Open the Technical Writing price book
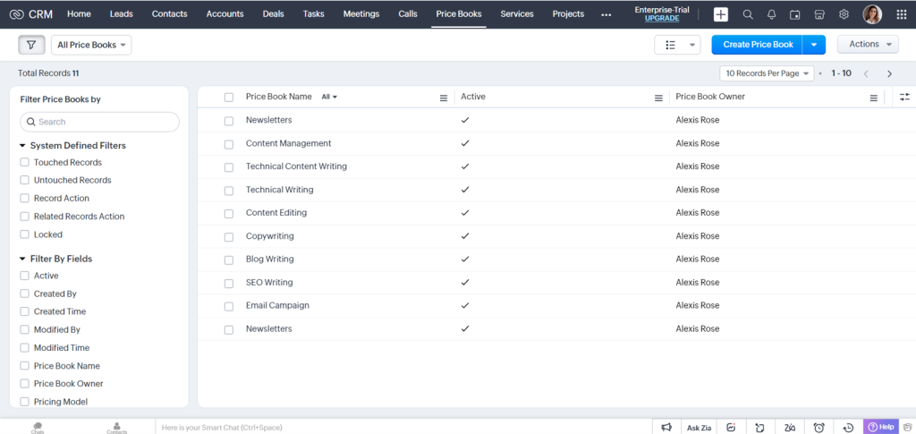Viewport: 916px width, 434px height. [x=279, y=190]
